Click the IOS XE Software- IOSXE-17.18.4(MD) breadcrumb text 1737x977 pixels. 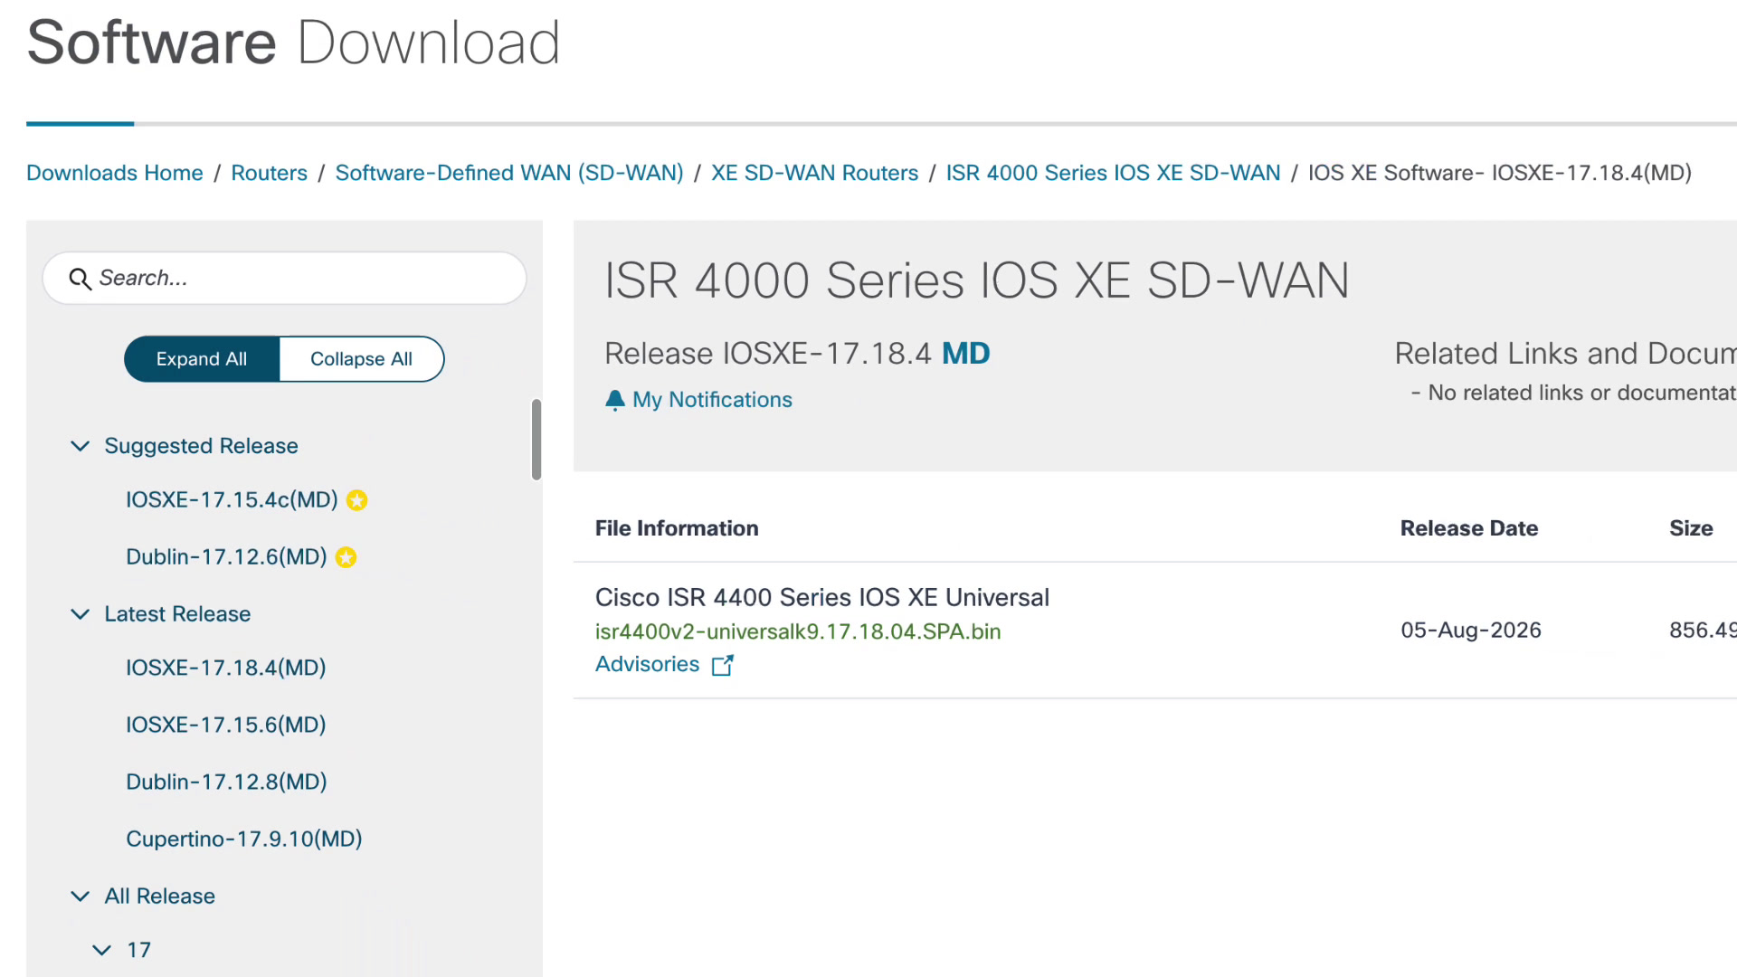coord(1500,173)
